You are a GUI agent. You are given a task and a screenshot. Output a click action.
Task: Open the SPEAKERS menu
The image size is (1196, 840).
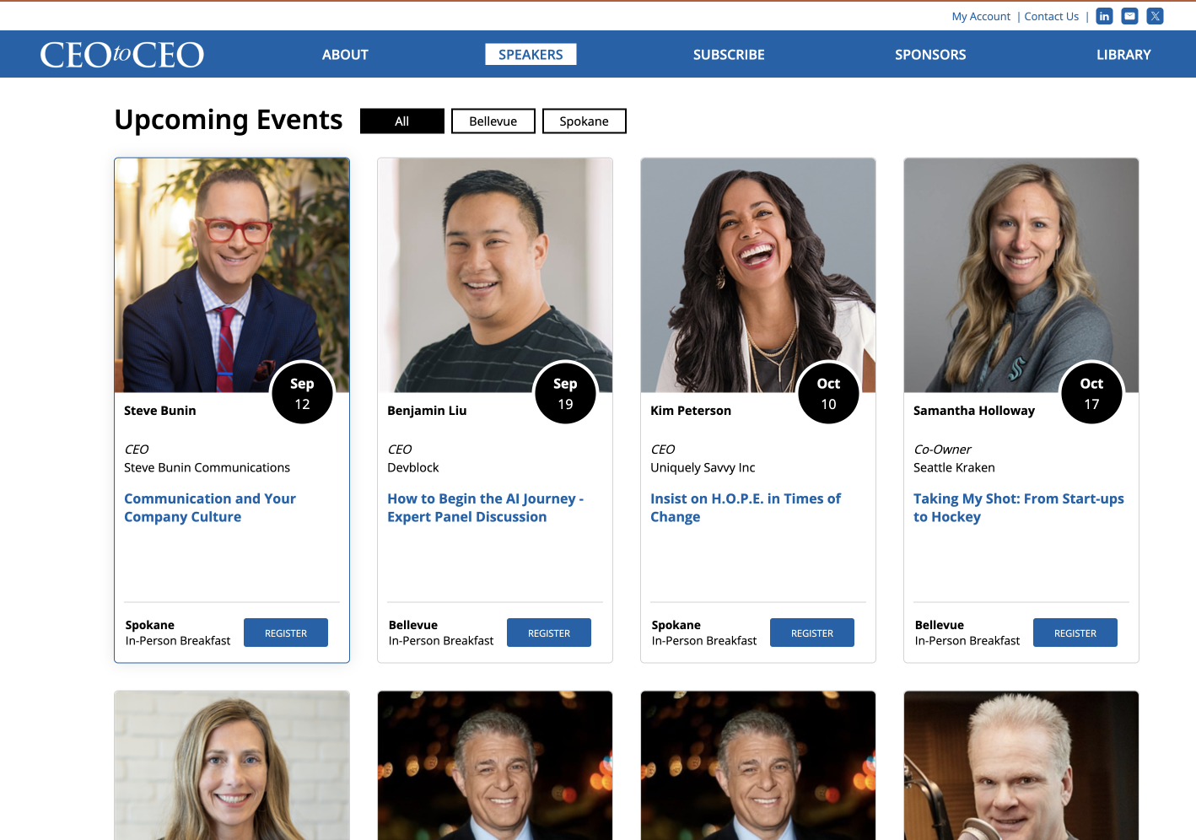[x=531, y=55]
